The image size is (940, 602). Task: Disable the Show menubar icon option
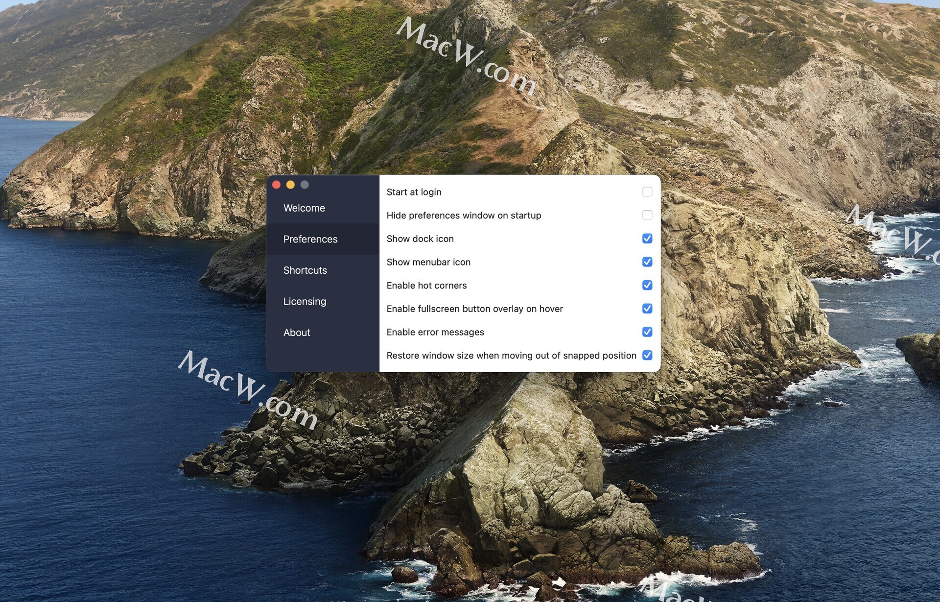647,262
